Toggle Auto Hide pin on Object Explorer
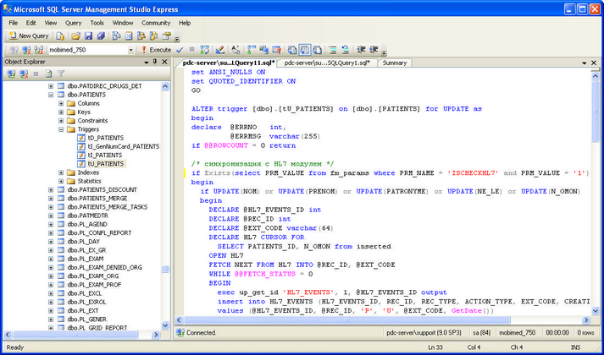 (155, 62)
